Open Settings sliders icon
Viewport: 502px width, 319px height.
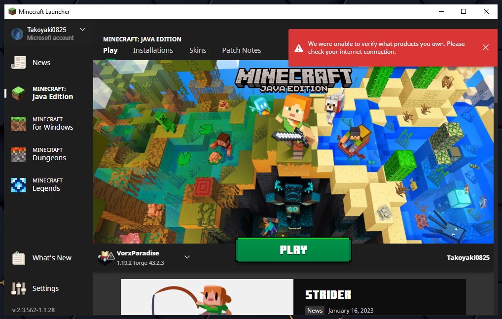pyautogui.click(x=19, y=288)
